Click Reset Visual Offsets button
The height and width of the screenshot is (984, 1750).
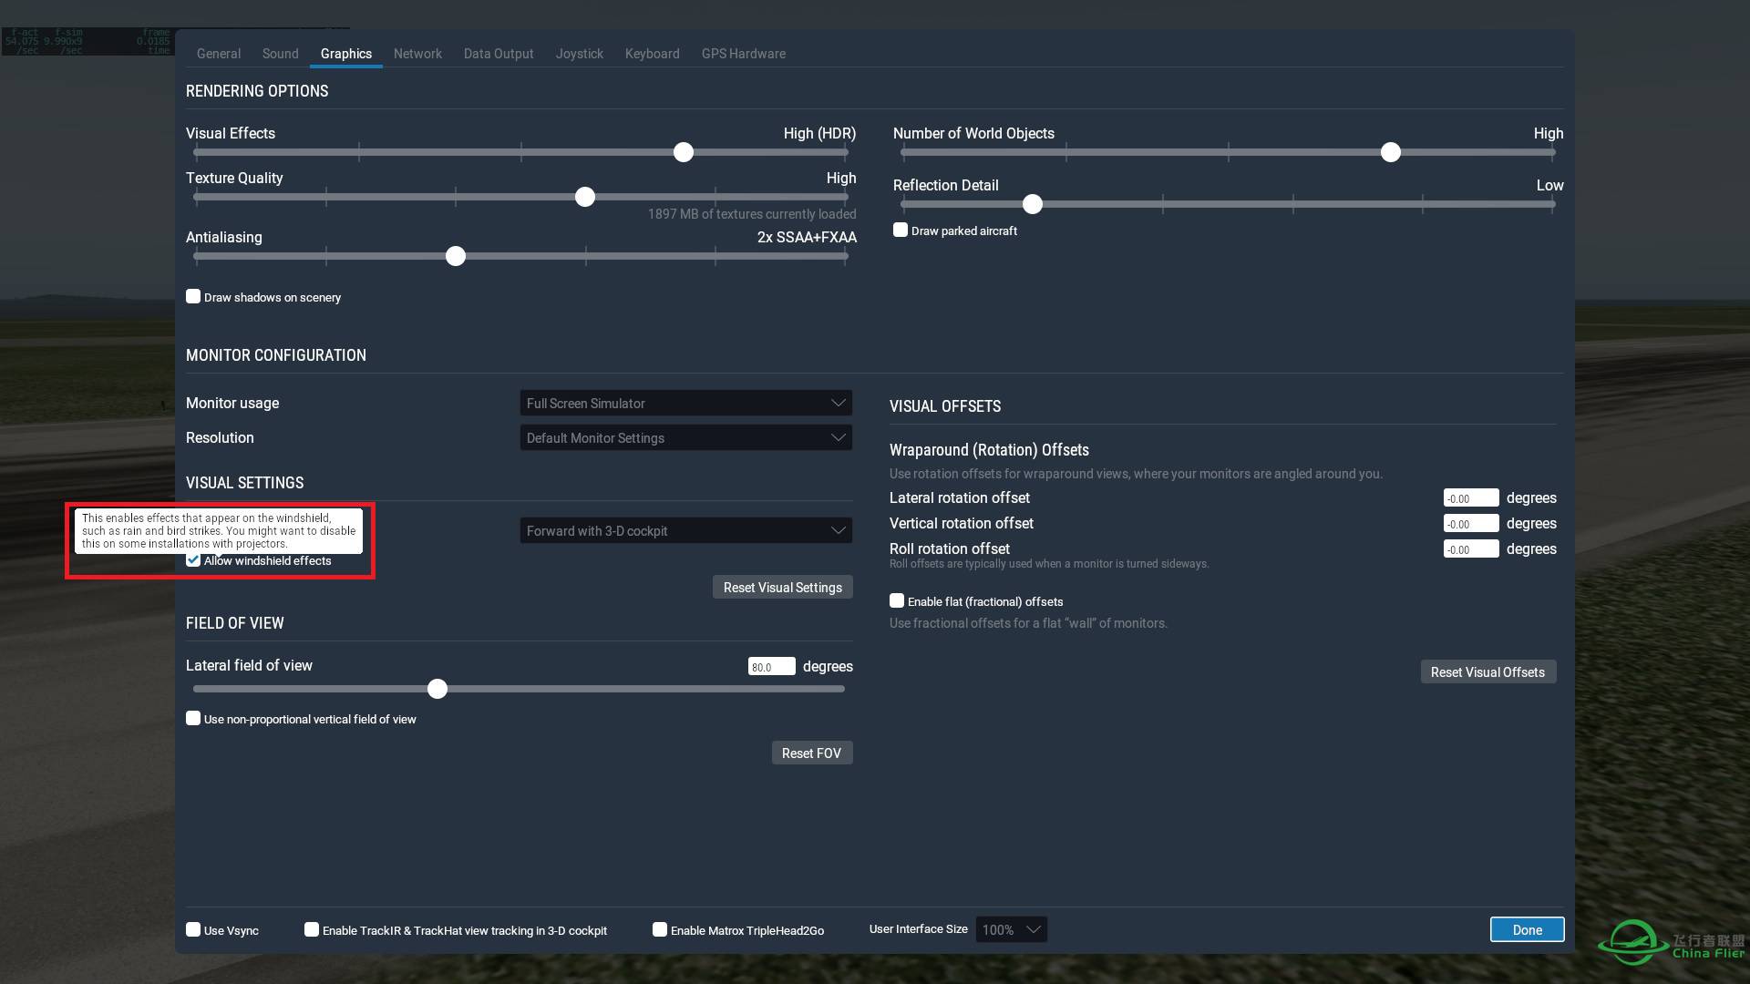point(1487,671)
